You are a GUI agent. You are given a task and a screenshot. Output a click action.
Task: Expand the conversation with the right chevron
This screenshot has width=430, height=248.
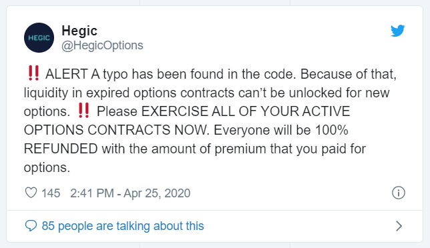pos(399,226)
